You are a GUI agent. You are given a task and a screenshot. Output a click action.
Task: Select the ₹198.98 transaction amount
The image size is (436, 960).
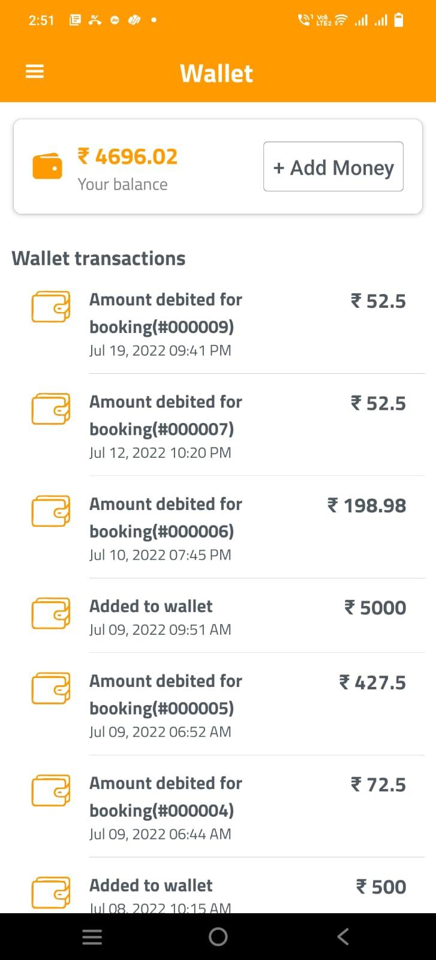(366, 506)
